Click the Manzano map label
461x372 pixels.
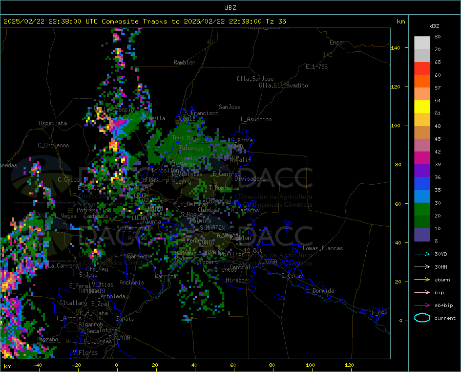coord(47,339)
